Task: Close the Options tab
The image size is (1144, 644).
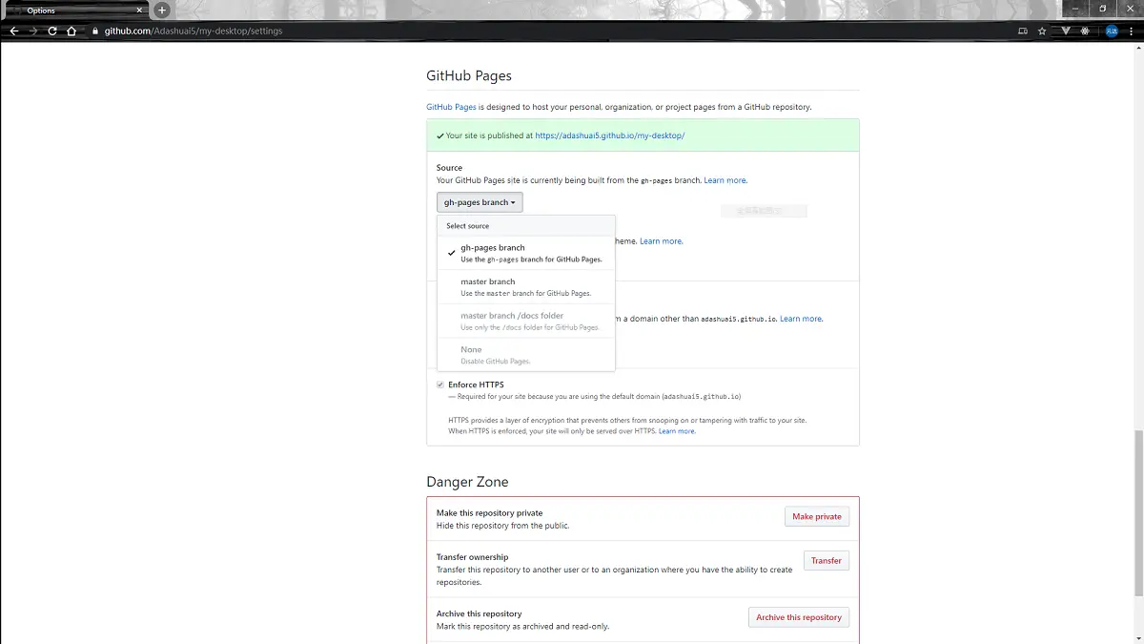Action: (140, 10)
